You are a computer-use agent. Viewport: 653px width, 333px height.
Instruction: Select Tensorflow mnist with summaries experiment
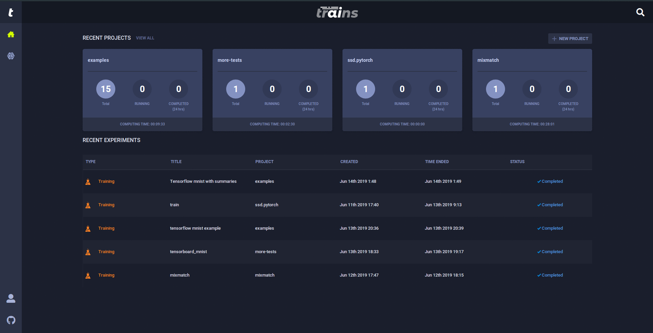[203, 181]
